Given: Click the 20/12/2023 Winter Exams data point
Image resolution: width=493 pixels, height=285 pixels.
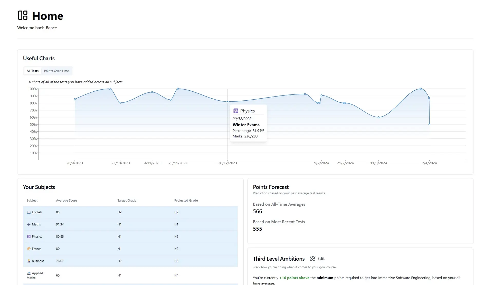Looking at the screenshot, I should (227, 102).
